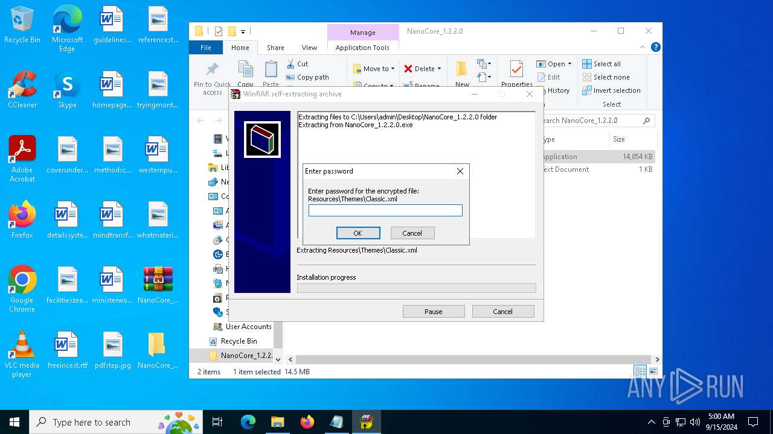Launch VLC media player shortcut
Screen dimensions: 773x434
22,354
